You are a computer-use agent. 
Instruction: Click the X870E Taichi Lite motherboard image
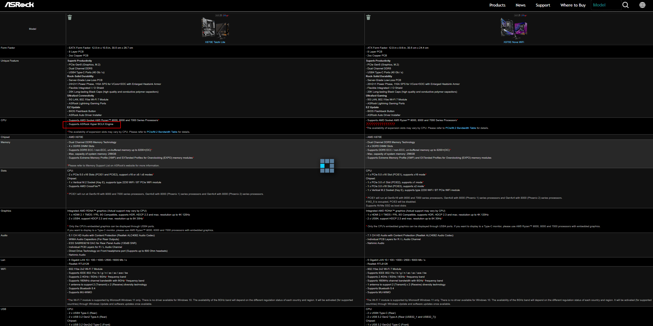coord(215,28)
